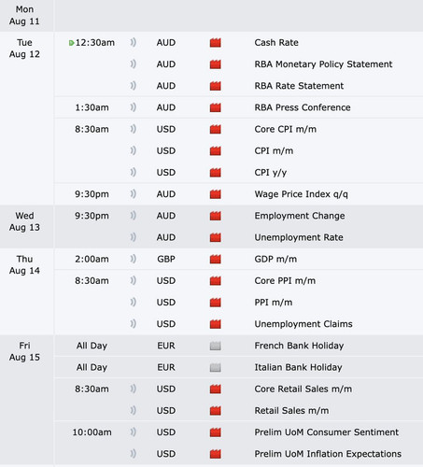The image size is (423, 467).
Task: Open Core Retail Sales m/m event
Action: 303,389
